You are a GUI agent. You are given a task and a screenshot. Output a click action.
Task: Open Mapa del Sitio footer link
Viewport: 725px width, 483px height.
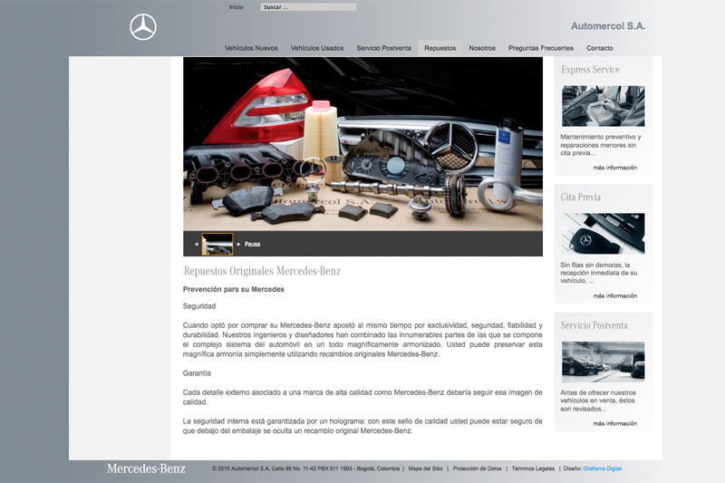(425, 469)
